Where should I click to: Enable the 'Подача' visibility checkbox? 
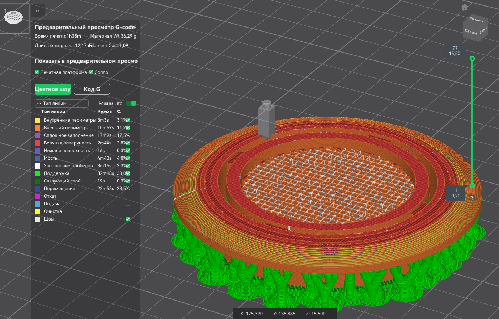pos(128,204)
